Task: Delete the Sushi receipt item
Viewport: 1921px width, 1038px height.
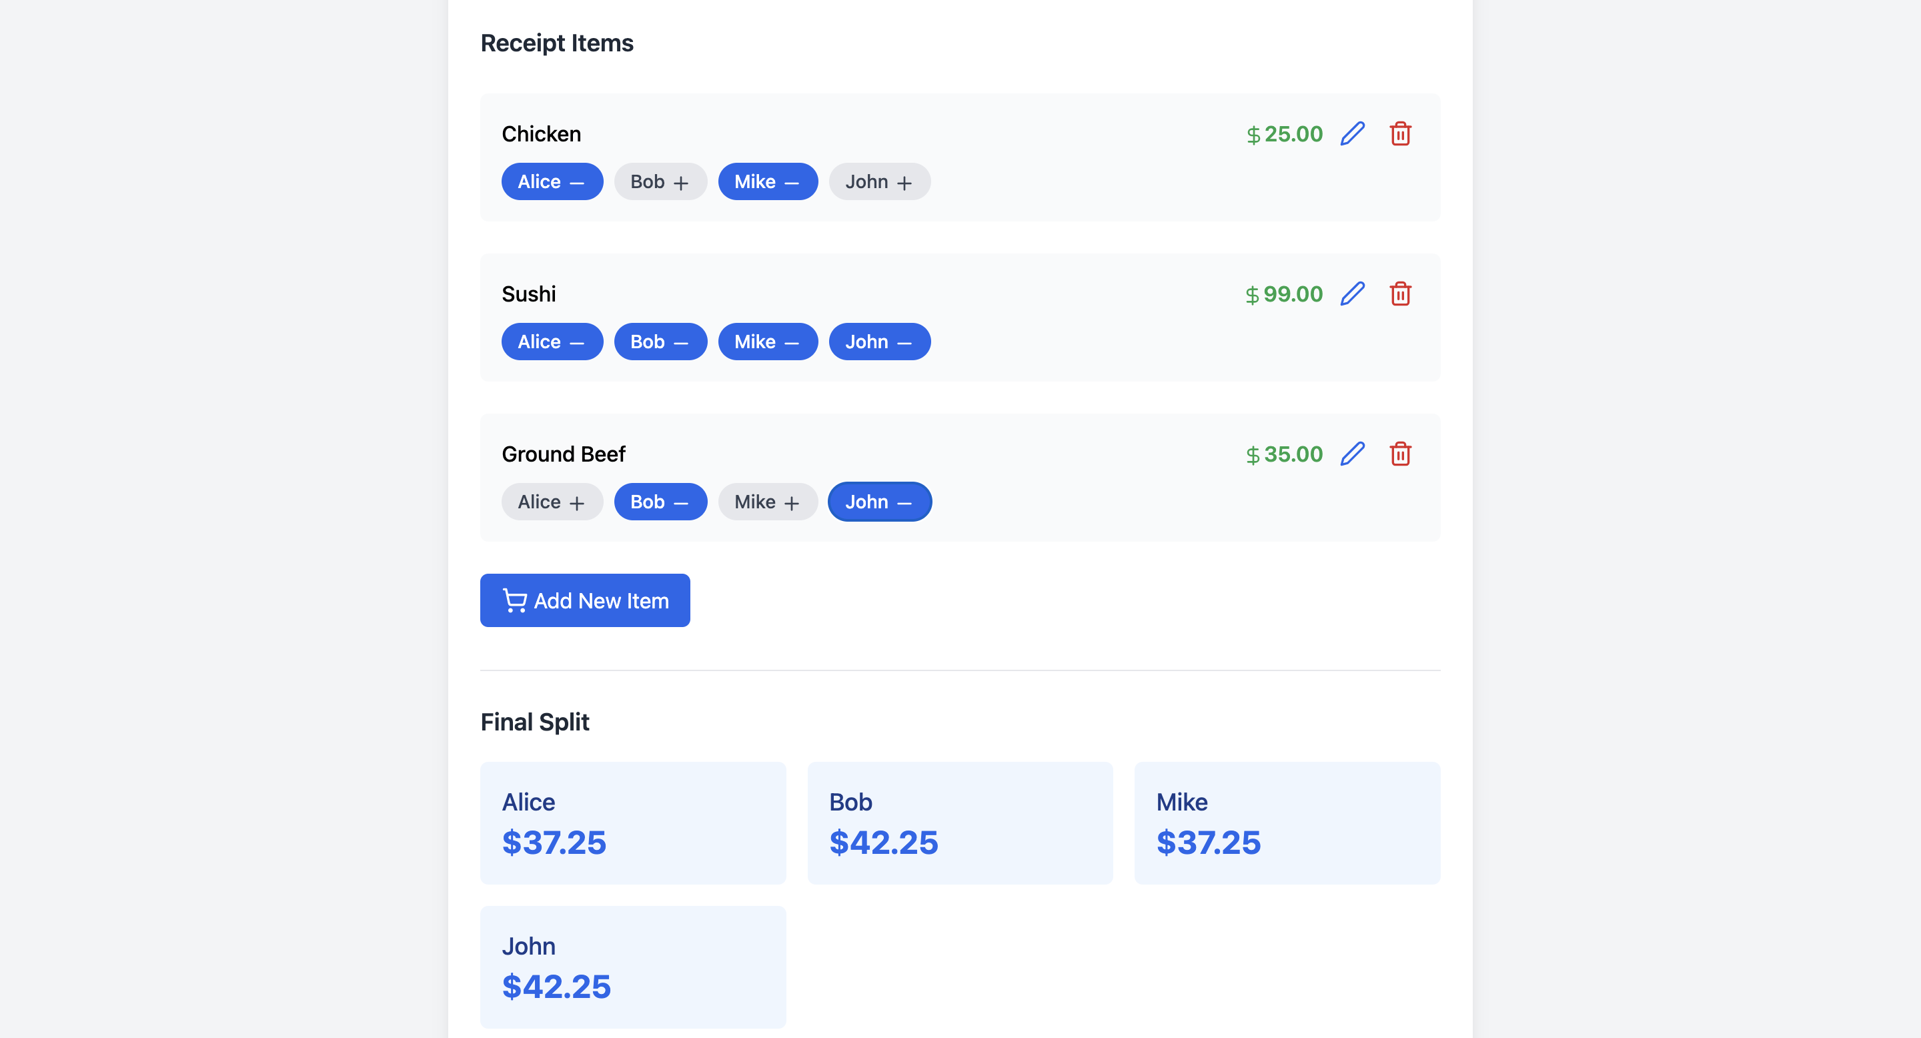Action: [1400, 294]
